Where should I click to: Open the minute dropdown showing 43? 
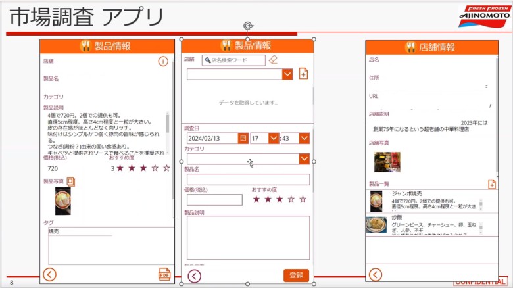click(x=304, y=138)
